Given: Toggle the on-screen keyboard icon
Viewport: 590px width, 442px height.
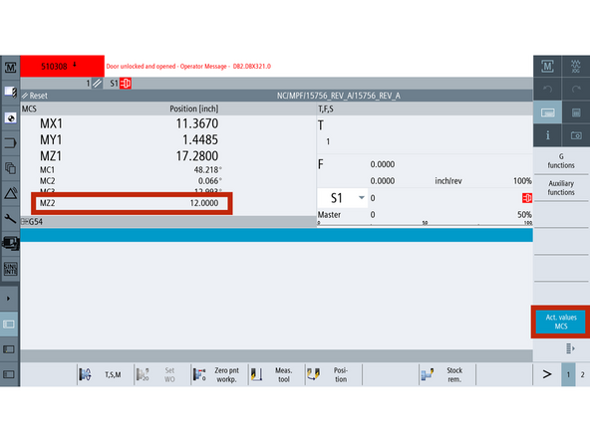Looking at the screenshot, I should pos(547,112).
